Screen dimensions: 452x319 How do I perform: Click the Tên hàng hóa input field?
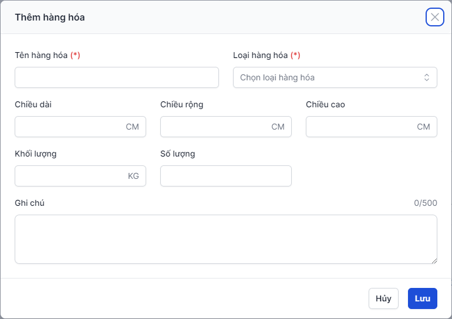[116, 77]
